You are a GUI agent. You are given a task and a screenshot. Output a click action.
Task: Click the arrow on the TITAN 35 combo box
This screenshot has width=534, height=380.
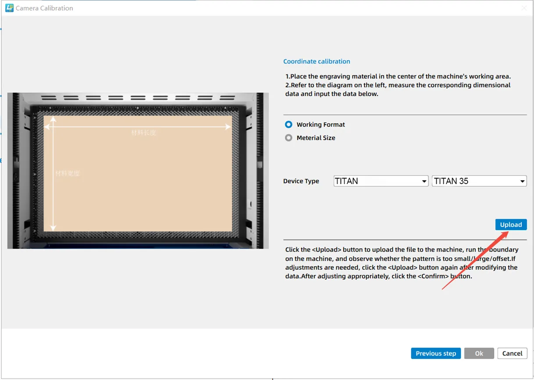pos(522,181)
